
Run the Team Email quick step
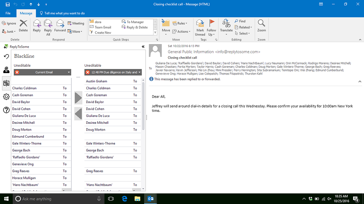(101, 27)
